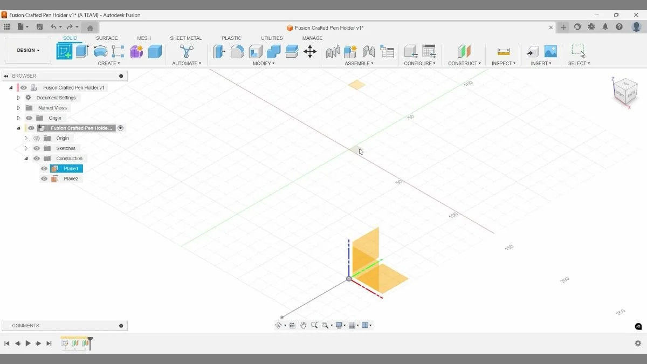
Task: Select the Insert Canvas image icon
Action: pyautogui.click(x=550, y=51)
